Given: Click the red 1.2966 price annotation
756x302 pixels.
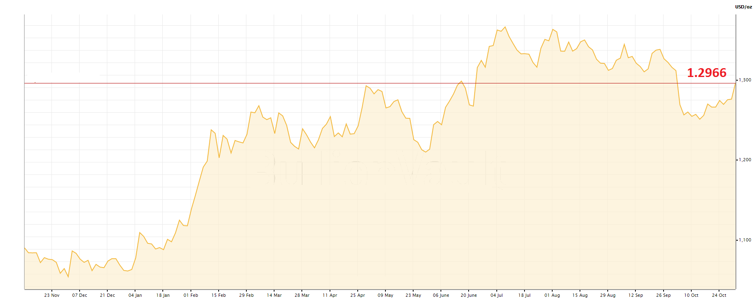Looking at the screenshot, I should pos(707,73).
